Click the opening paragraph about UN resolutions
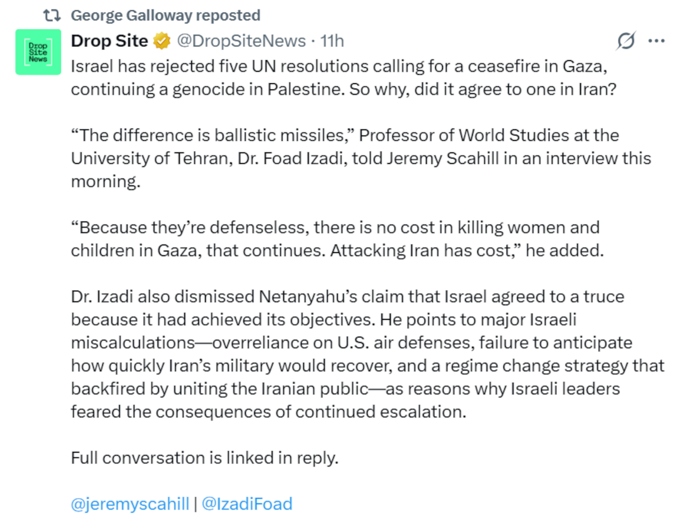682x526 pixels. [344, 77]
